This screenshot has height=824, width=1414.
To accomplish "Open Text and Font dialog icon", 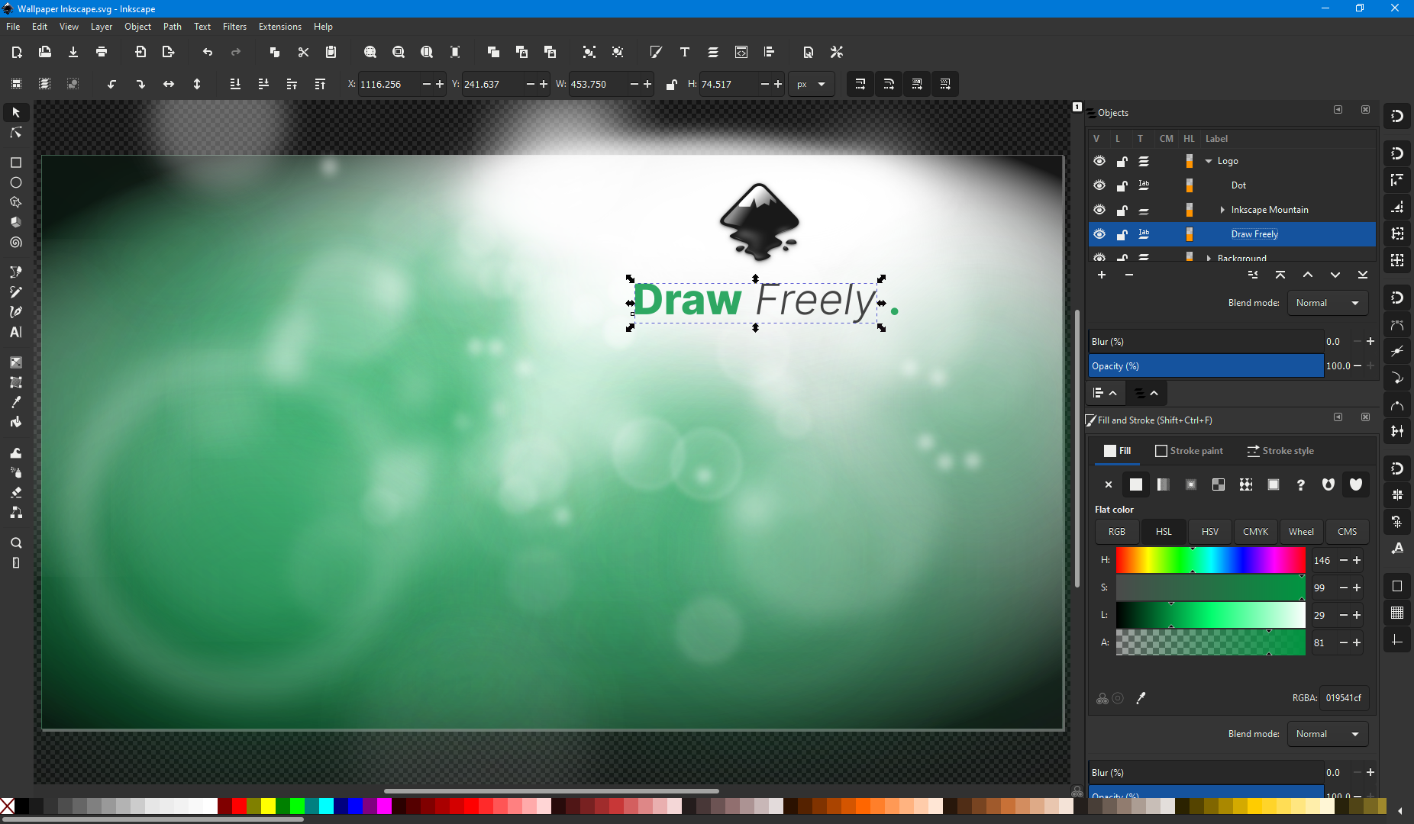I will point(685,52).
